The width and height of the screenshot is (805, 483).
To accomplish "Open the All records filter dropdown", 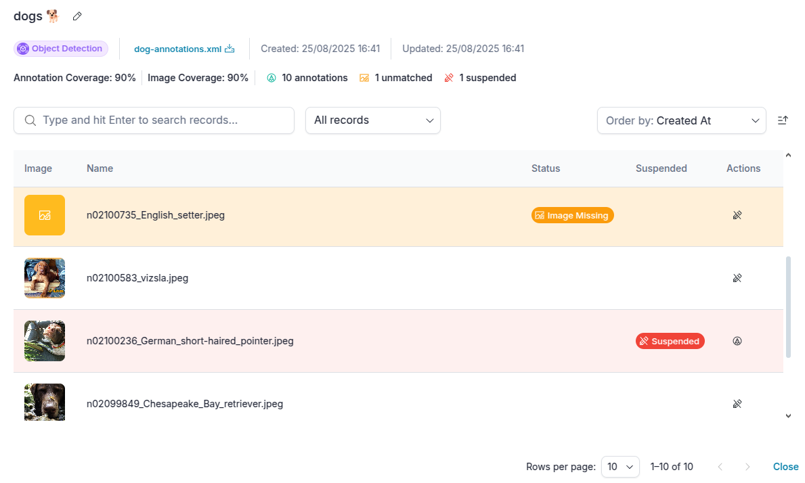I will point(373,120).
